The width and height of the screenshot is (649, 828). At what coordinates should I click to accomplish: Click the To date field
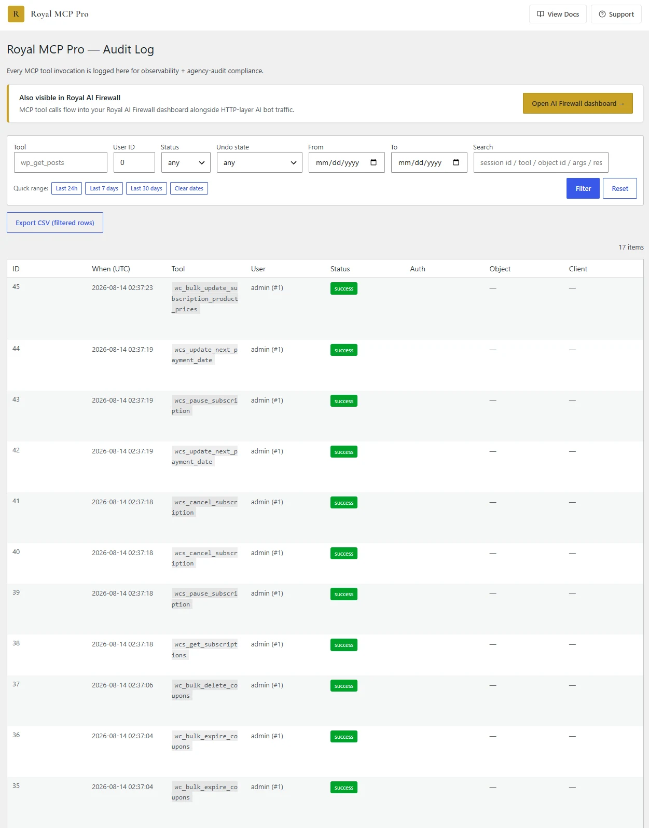(429, 162)
